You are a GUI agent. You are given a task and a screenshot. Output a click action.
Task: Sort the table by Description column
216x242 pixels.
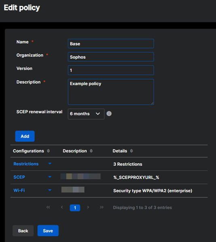coord(91,151)
